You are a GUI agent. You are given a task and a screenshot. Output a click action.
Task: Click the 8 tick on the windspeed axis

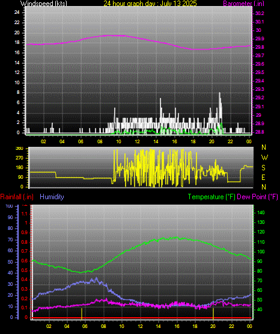[18, 93]
